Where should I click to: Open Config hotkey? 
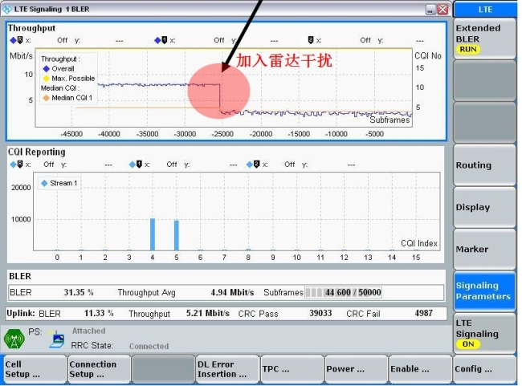[484, 369]
